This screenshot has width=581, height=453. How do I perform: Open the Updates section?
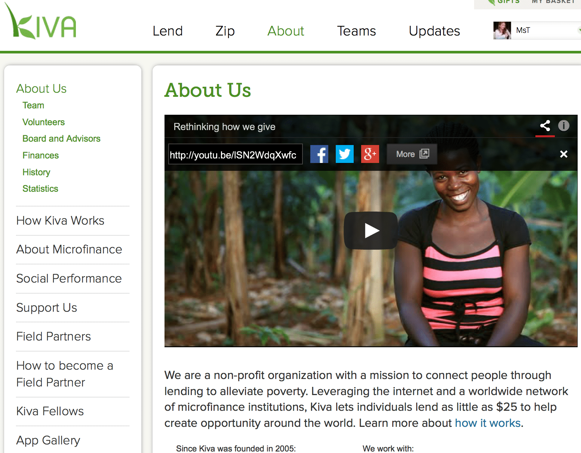(x=434, y=31)
